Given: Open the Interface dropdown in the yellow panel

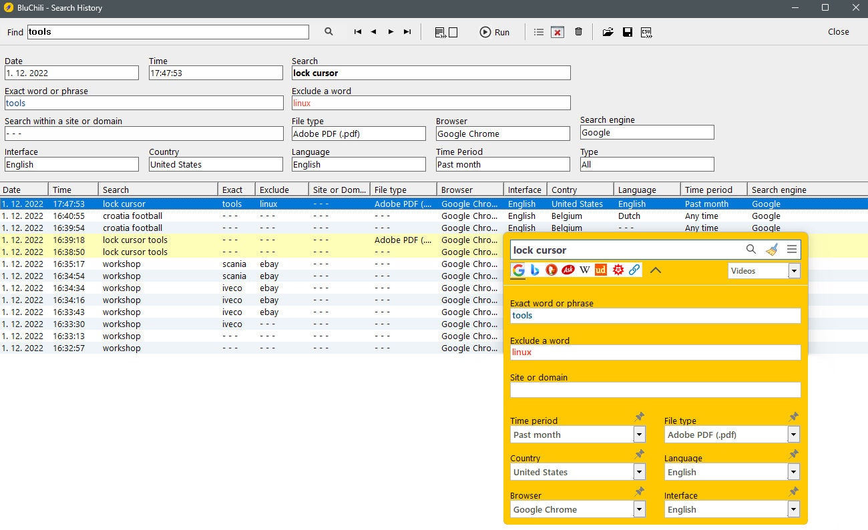Looking at the screenshot, I should pyautogui.click(x=794, y=509).
